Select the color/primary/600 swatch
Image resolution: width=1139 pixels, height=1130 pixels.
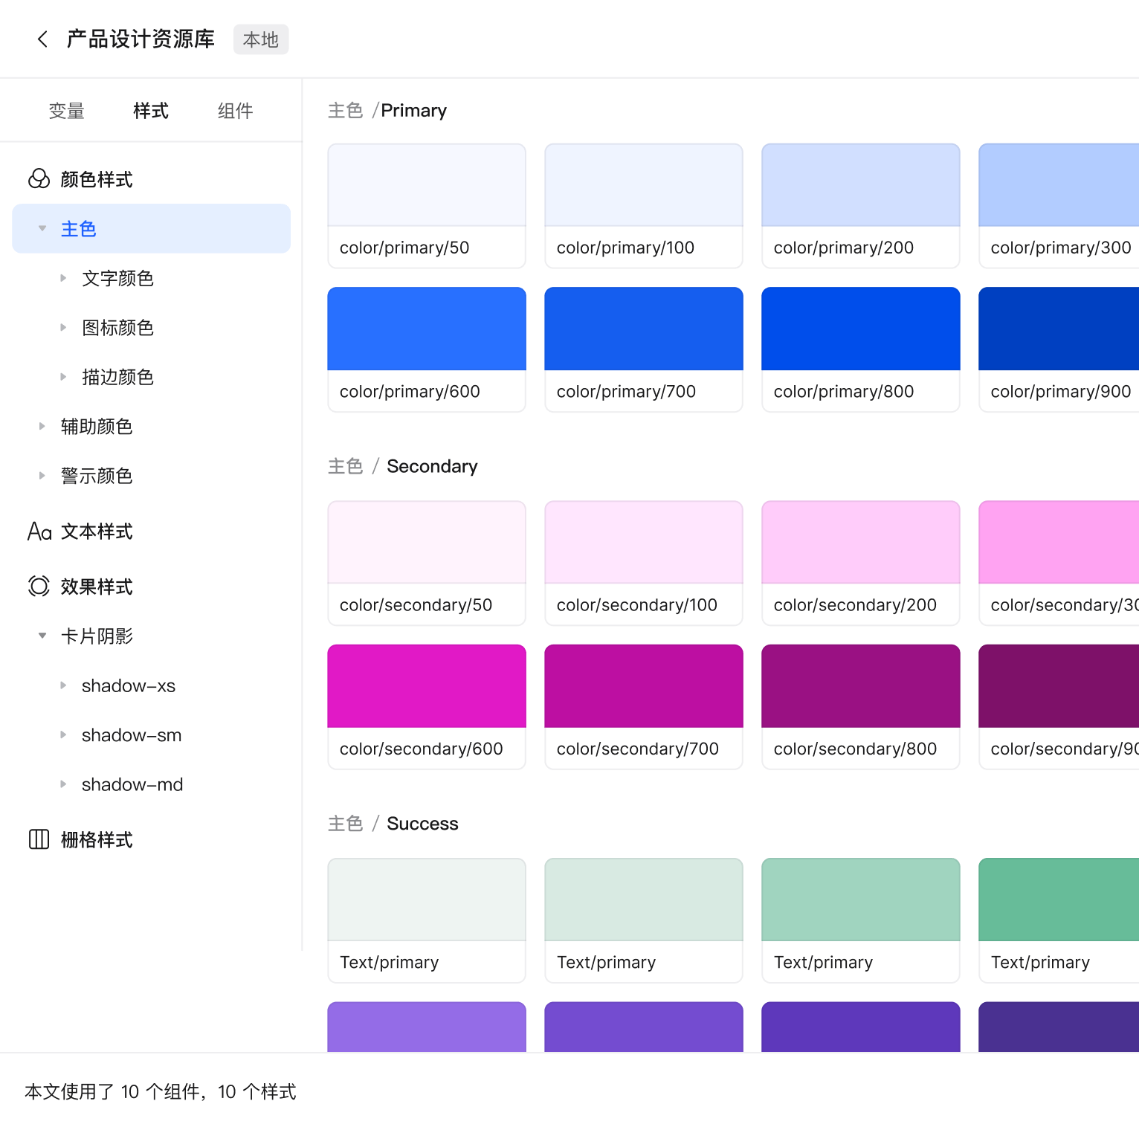pos(427,349)
